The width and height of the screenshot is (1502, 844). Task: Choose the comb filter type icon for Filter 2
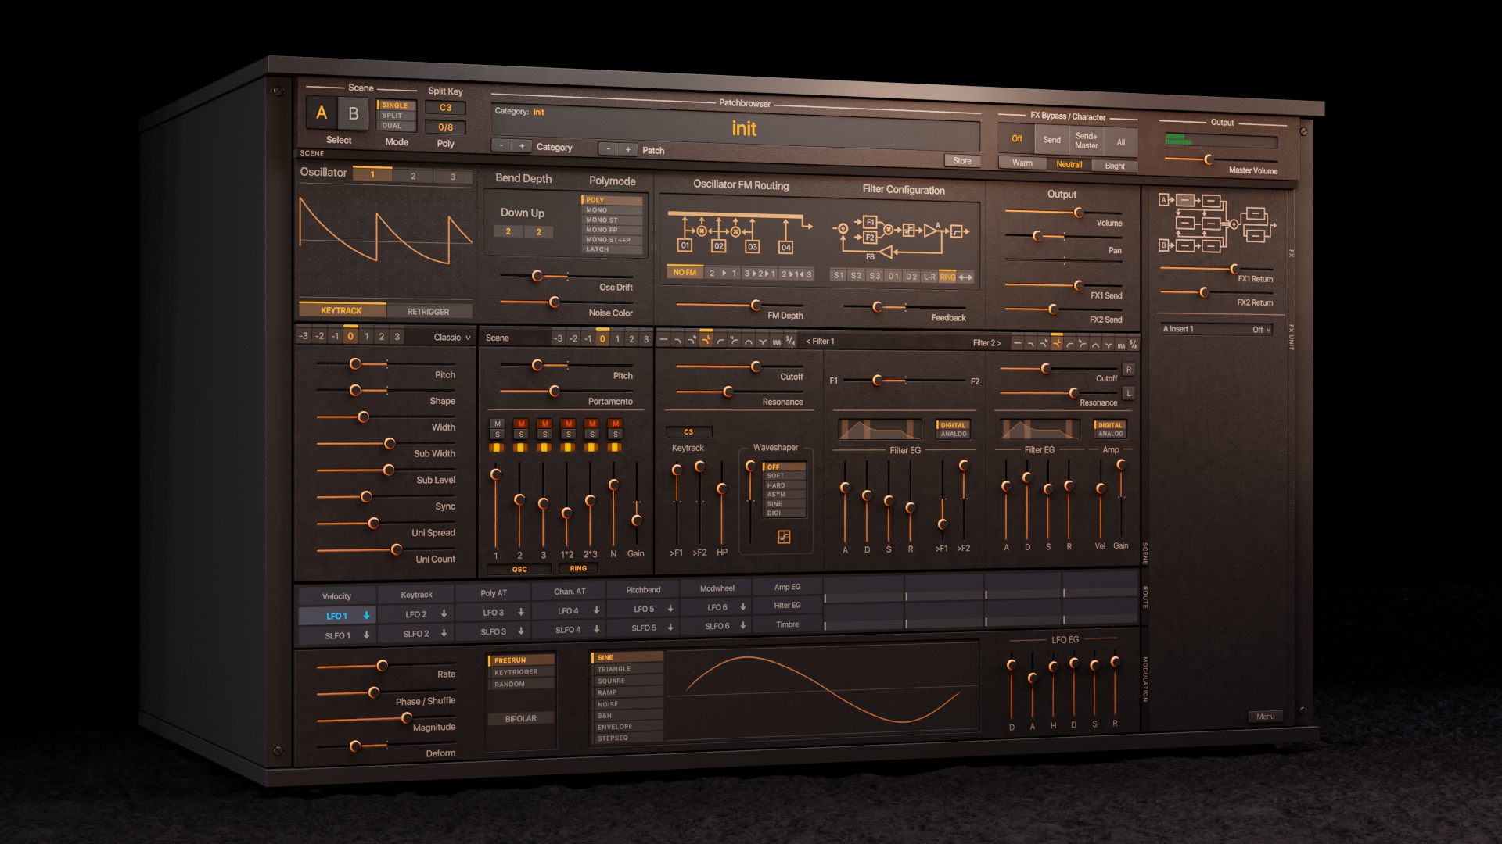point(1121,345)
